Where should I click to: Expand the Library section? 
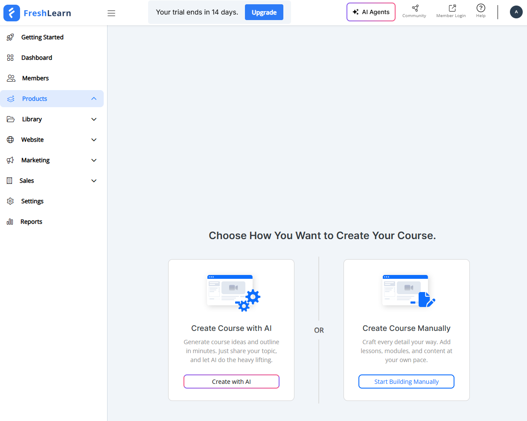94,119
